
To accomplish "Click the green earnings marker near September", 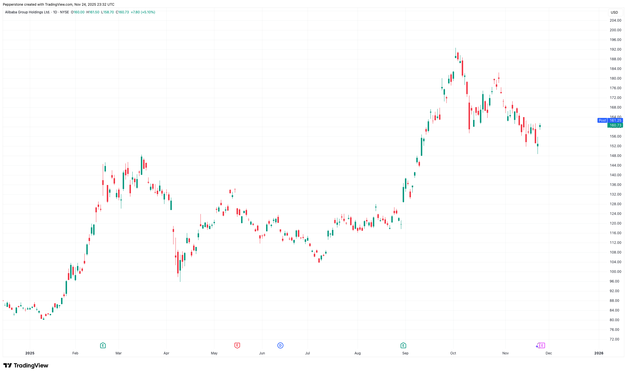I will [403, 345].
